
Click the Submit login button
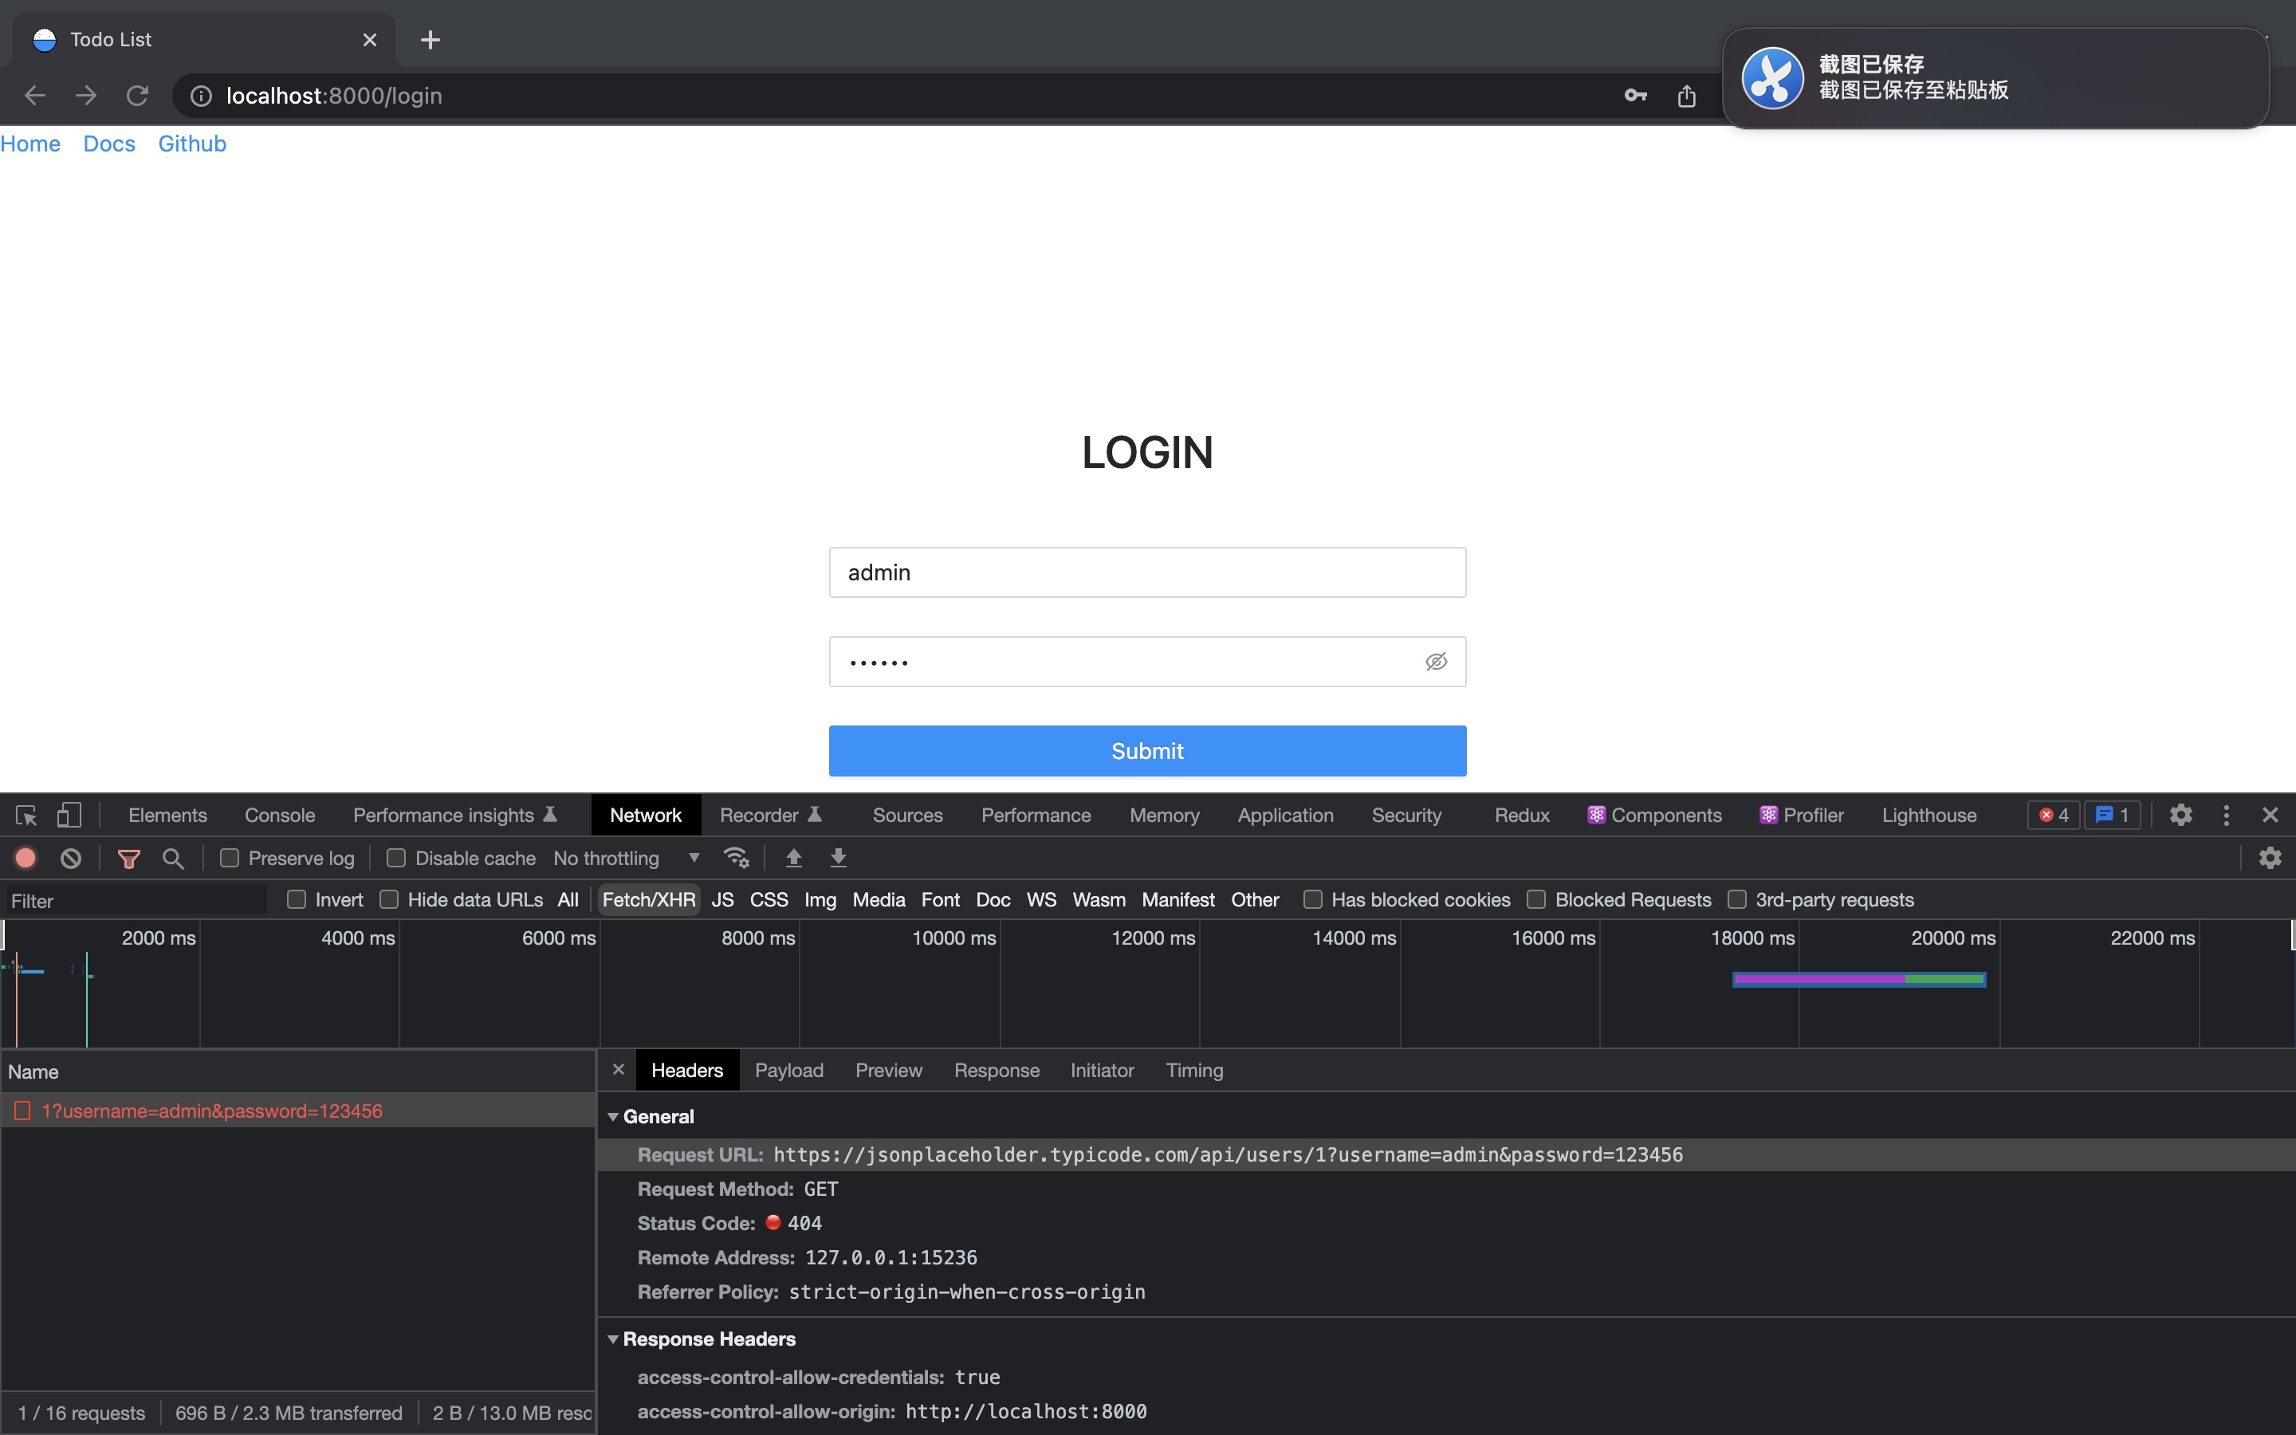[x=1147, y=750]
